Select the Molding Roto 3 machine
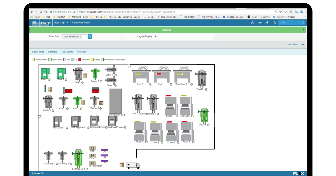 tap(95, 121)
